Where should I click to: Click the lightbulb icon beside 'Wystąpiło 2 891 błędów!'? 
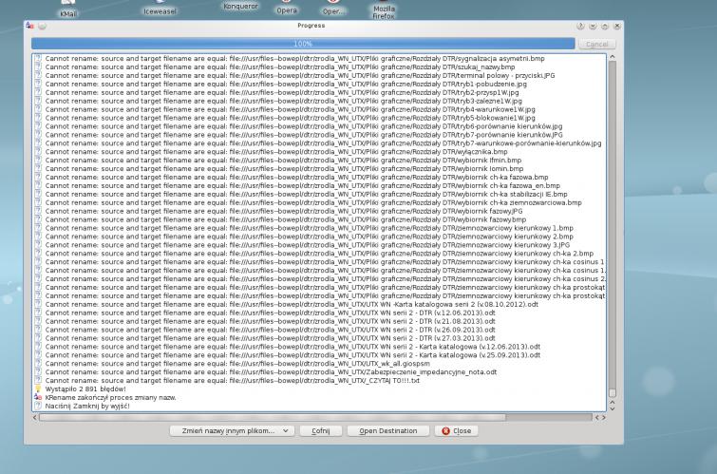tap(38, 389)
